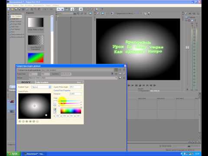Click the video preview text area

[x=138, y=47]
